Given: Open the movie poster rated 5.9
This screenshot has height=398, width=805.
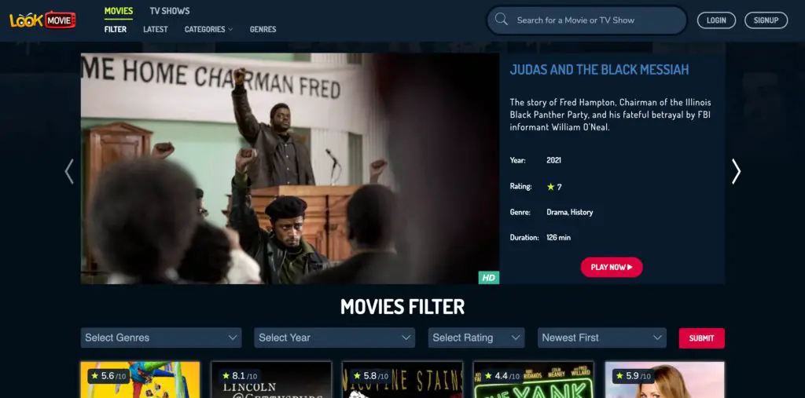Looking at the screenshot, I should [x=665, y=379].
